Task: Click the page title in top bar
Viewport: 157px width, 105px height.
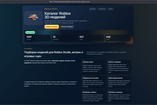Action: pyautogui.click(x=70, y=2)
